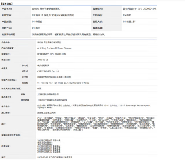This screenshot has height=160, width=185.
Task: Click 'AHC Only For Man EX Foam Cleanser'
Action: tap(54, 48)
